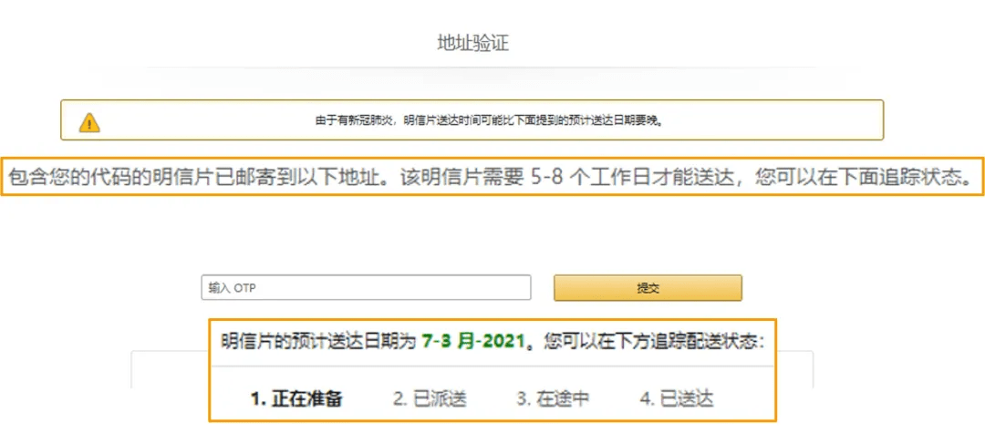Image resolution: width=985 pixels, height=444 pixels.
Task: Select the 2. 已派送 status step
Action: pyautogui.click(x=430, y=399)
